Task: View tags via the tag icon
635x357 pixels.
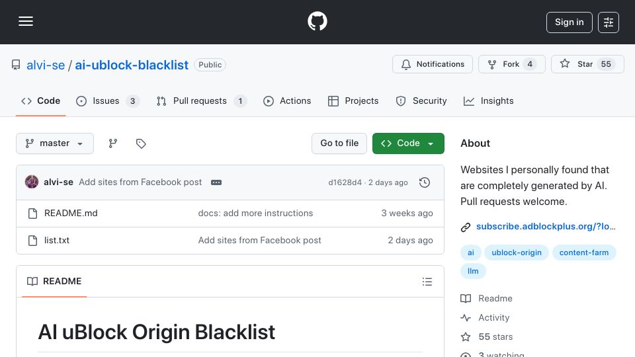Action: pos(141,143)
